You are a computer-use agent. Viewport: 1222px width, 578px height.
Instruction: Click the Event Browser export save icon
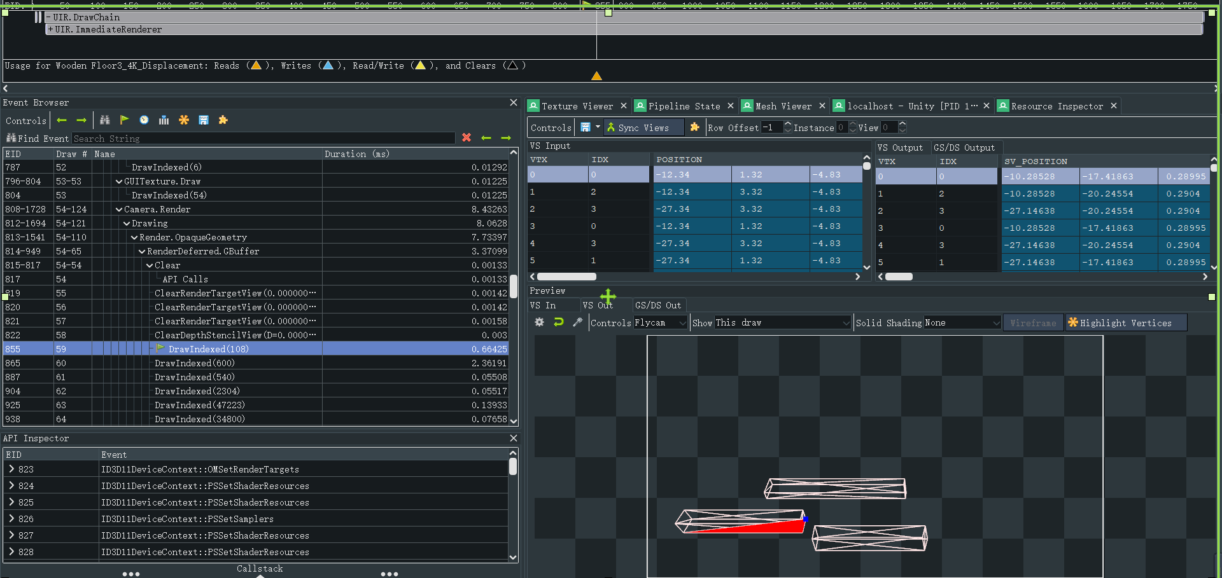(204, 120)
